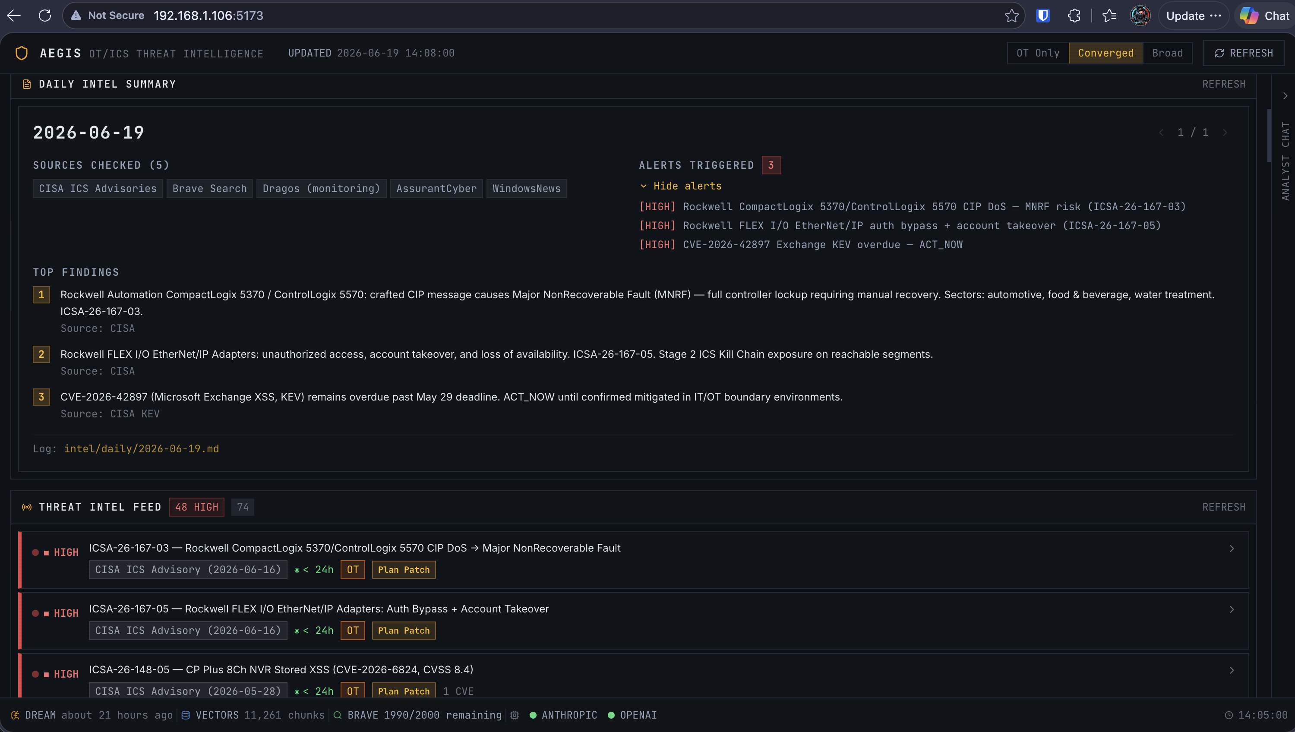Click the VECTORS database icon in footer
The height and width of the screenshot is (732, 1295).
click(x=186, y=715)
